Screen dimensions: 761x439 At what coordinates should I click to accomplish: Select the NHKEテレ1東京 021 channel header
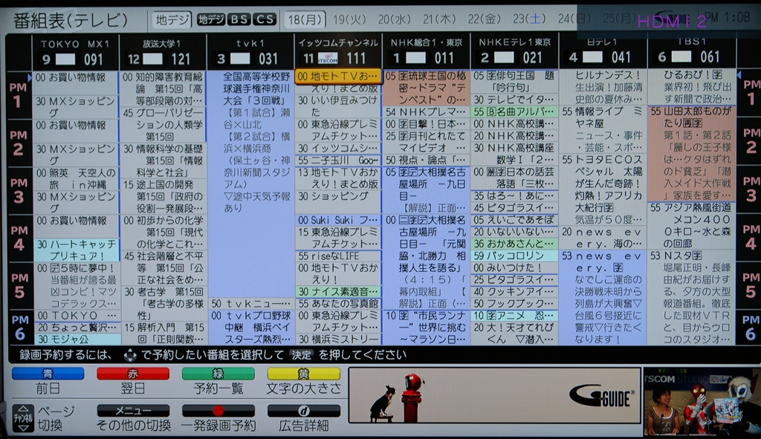[514, 53]
